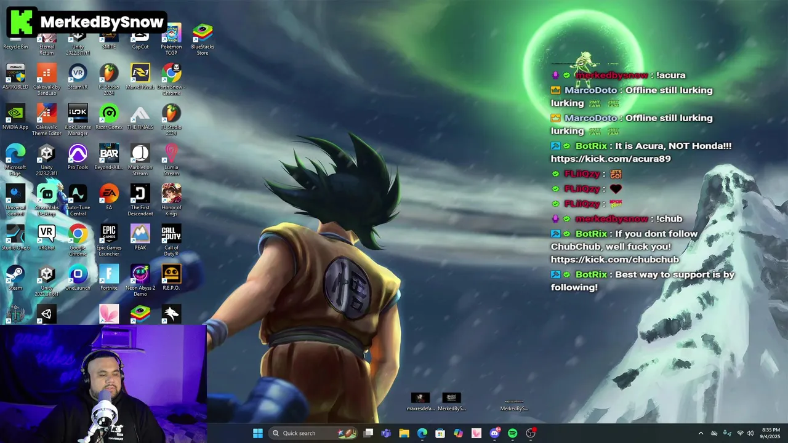Open Universal Control shortcut
The height and width of the screenshot is (443, 788).
click(x=15, y=200)
